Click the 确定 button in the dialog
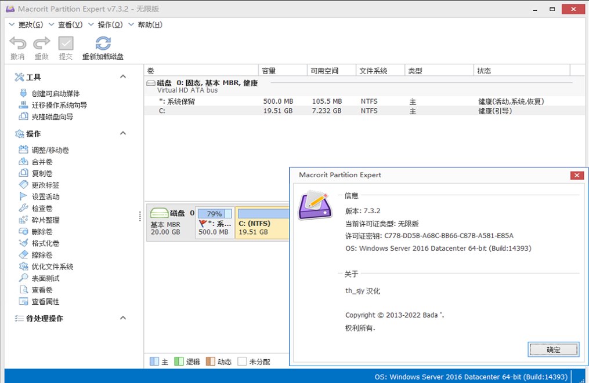This screenshot has height=383, width=589. tap(554, 349)
